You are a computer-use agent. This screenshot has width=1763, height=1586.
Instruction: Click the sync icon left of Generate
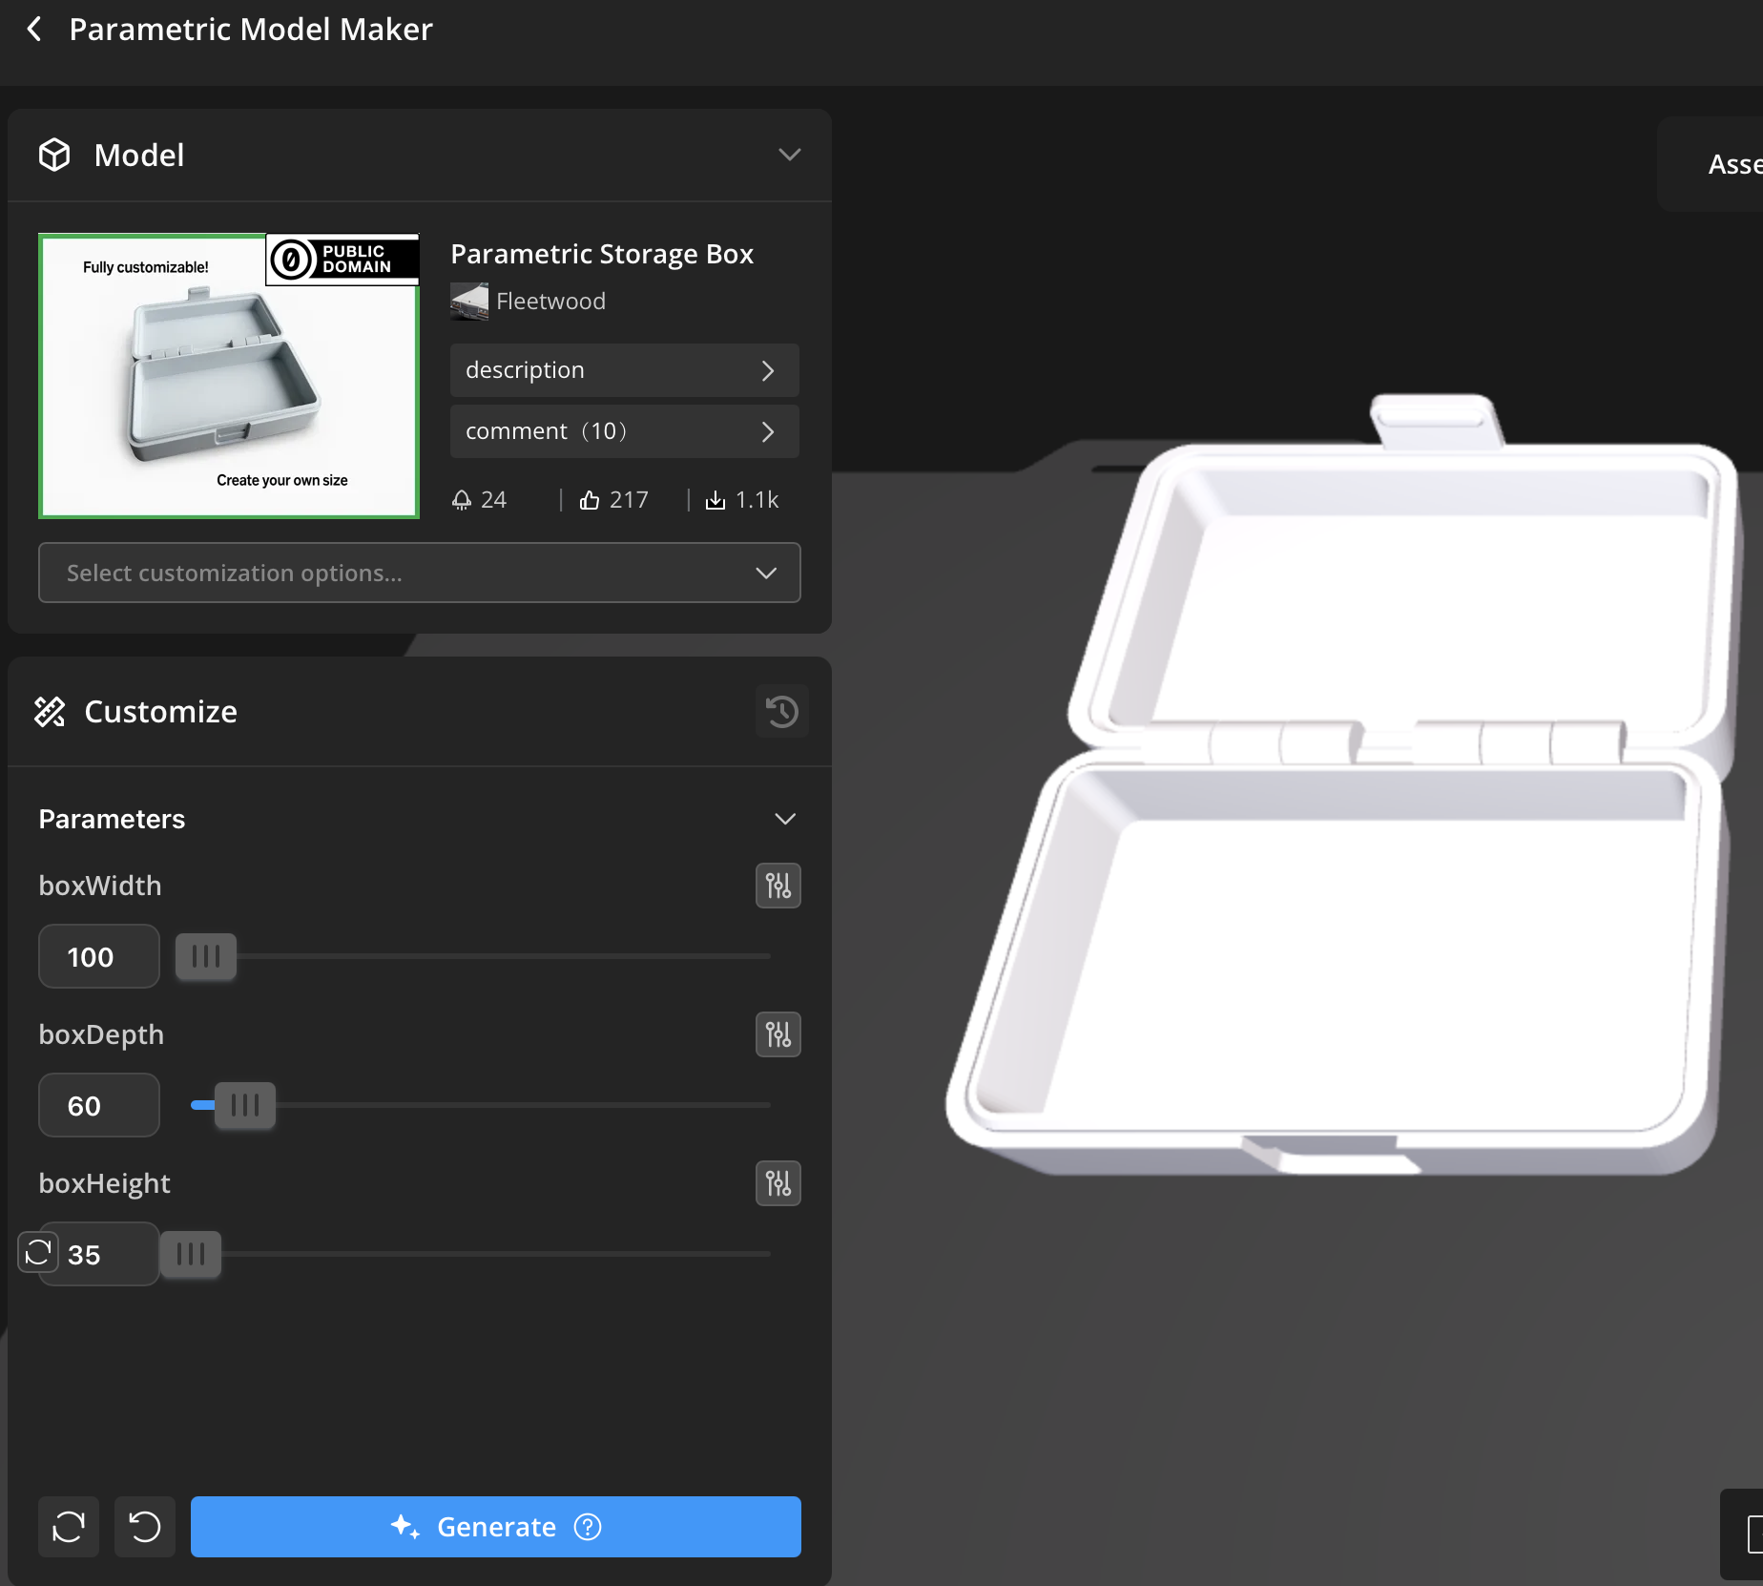pyautogui.click(x=69, y=1527)
